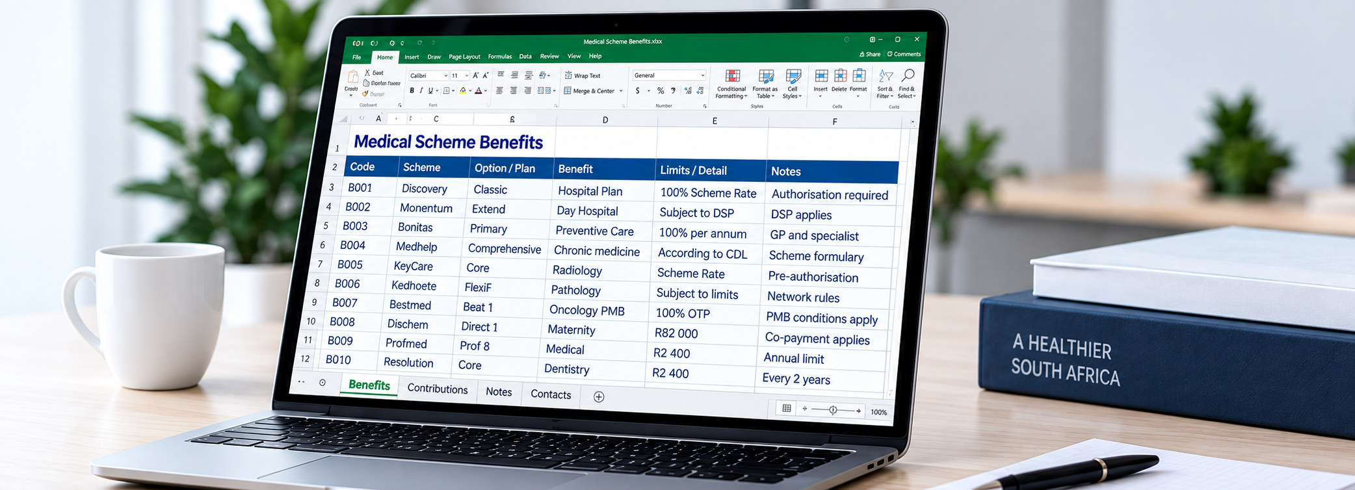1355x490 pixels.
Task: Click the zoom in plus button
Action: [858, 411]
